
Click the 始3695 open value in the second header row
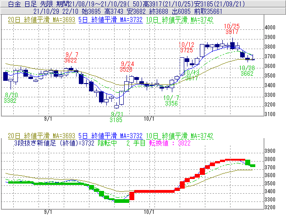(x=91, y=11)
